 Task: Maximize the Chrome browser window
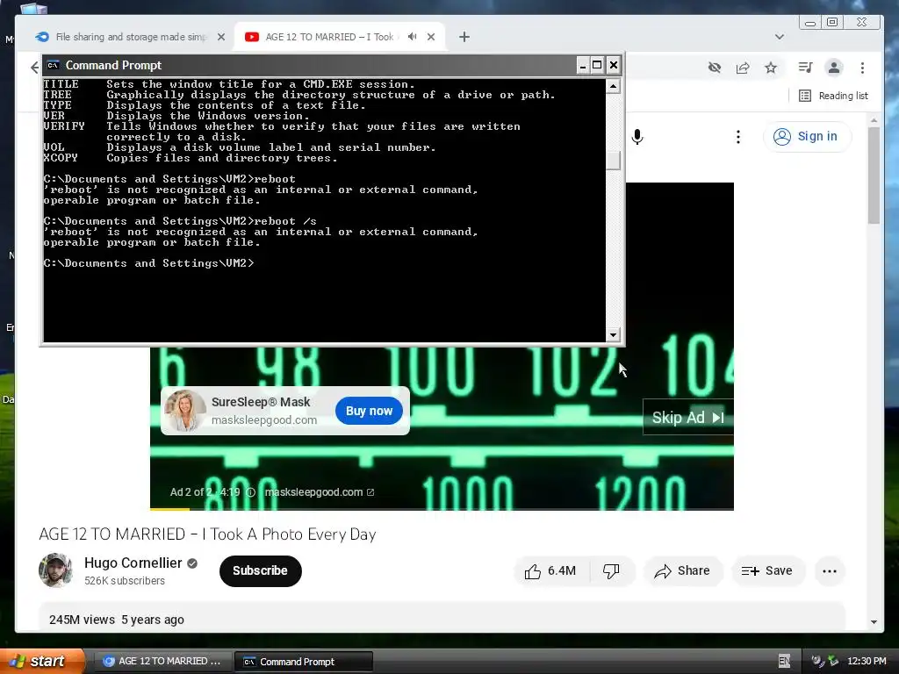click(832, 22)
